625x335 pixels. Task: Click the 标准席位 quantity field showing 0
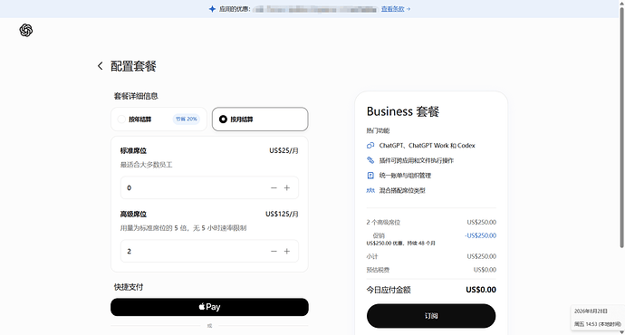(209, 188)
